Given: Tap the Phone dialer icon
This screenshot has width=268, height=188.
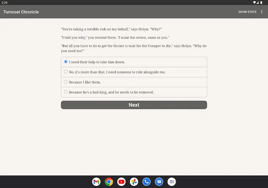Looking at the screenshot, I should click(x=147, y=182).
